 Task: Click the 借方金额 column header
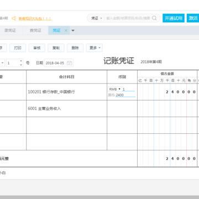(x=167, y=74)
